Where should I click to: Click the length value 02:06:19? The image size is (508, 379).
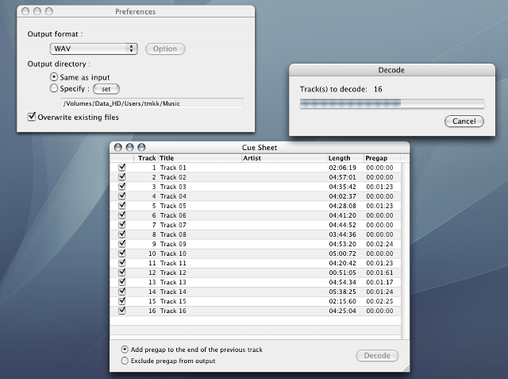click(x=342, y=168)
